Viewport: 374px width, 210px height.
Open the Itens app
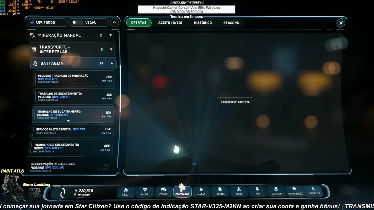[x=239, y=191]
